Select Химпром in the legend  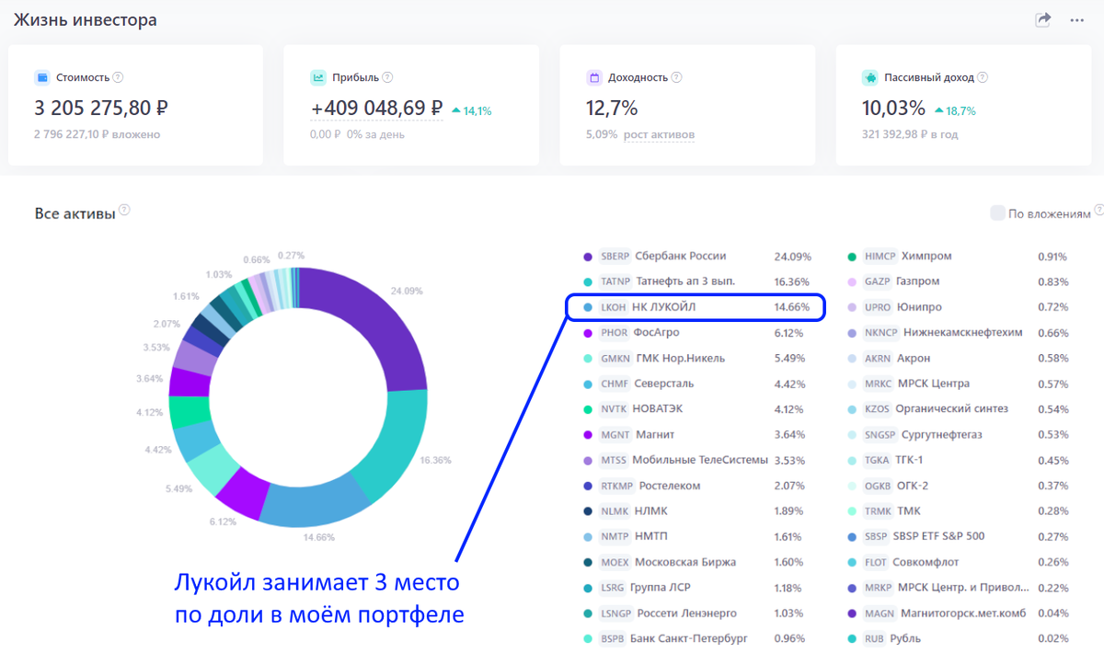(926, 257)
